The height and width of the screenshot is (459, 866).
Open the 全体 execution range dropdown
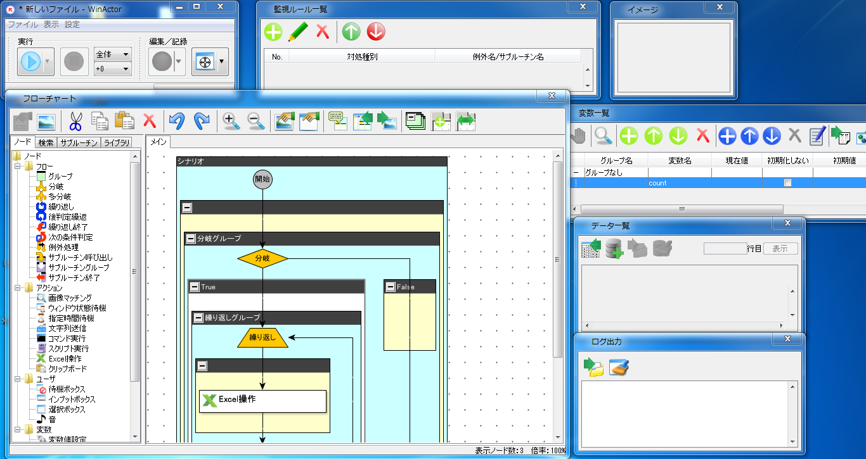[112, 54]
